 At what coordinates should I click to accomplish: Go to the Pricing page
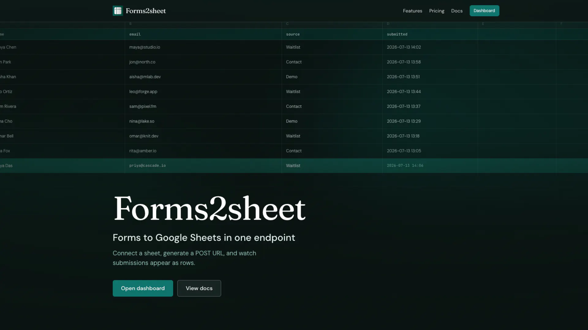[437, 11]
